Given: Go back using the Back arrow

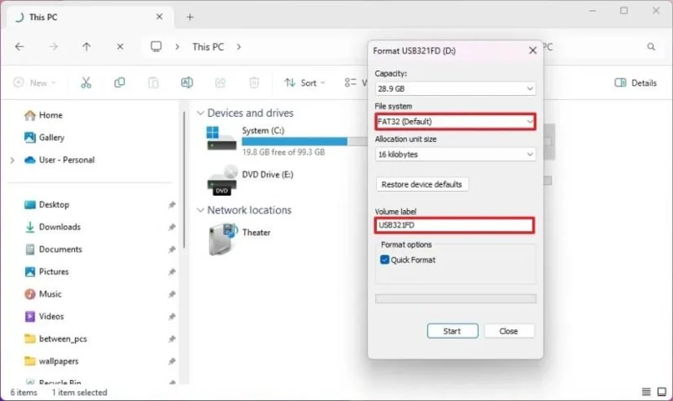Looking at the screenshot, I should (x=19, y=47).
